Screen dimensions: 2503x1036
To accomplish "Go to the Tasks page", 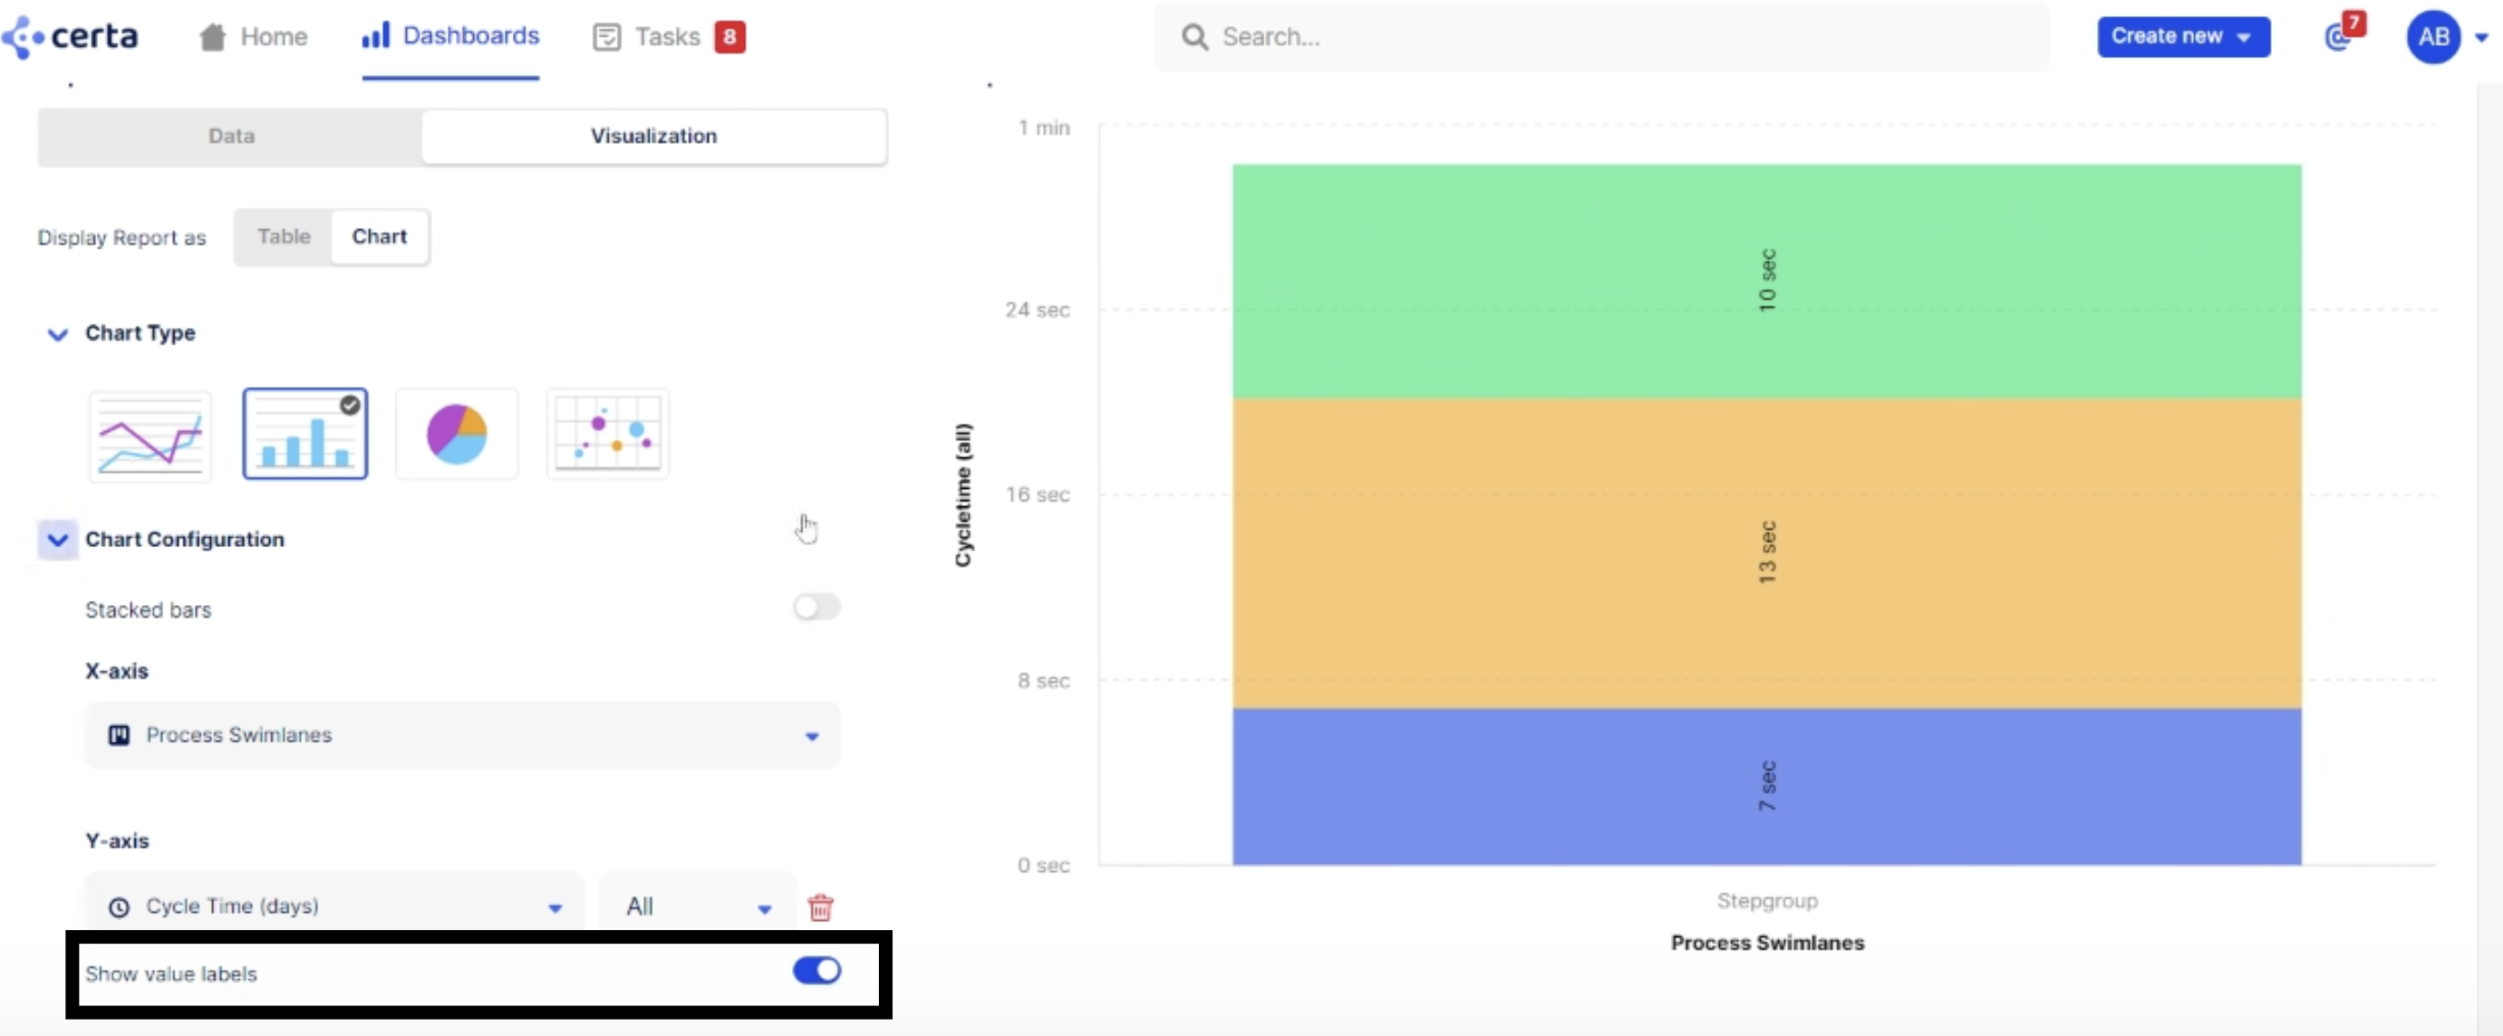I will 668,36.
